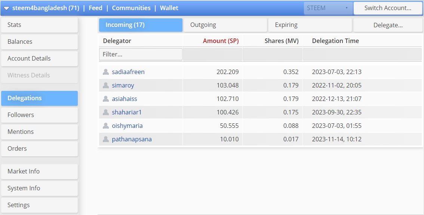Click the shares value 0.017
Screen dimensions: 424x215
pyautogui.click(x=291, y=139)
